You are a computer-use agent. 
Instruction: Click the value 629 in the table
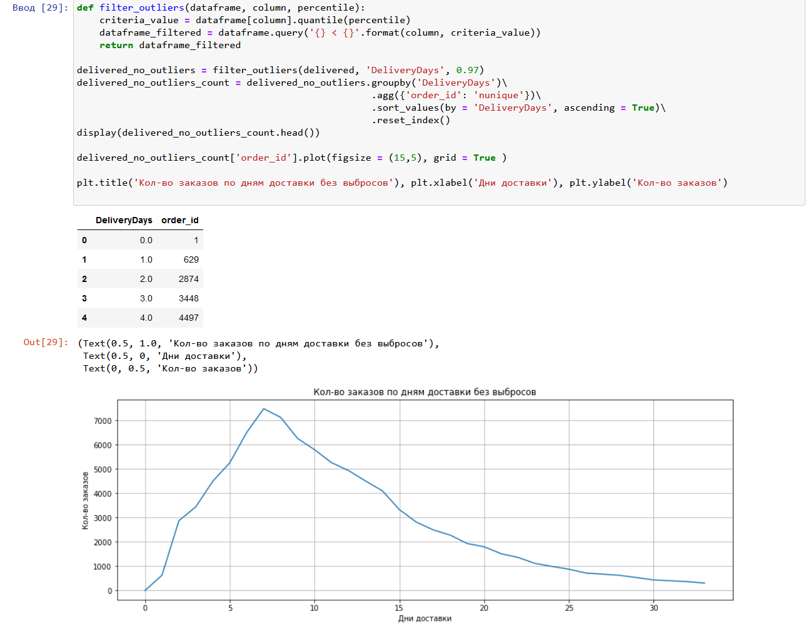point(191,259)
